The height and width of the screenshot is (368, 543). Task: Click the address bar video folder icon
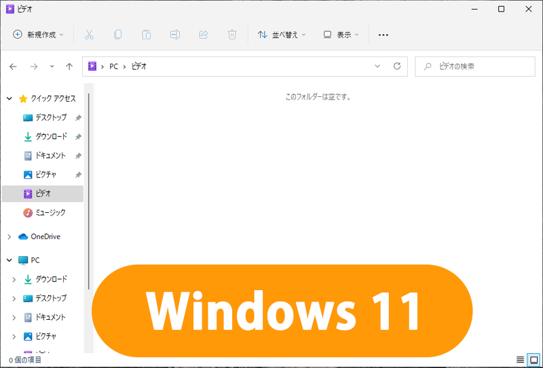[92, 66]
